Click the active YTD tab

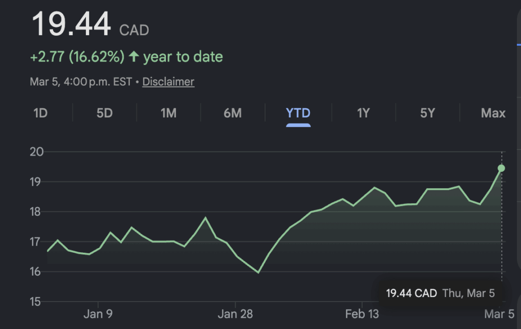coord(298,113)
